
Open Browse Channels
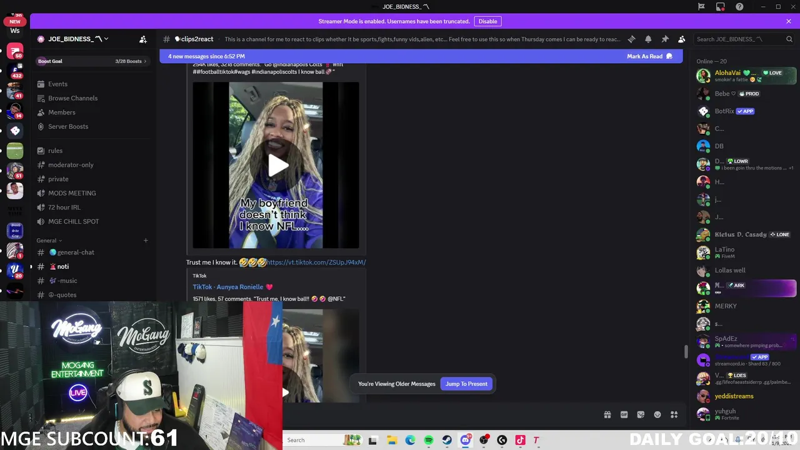(92, 98)
